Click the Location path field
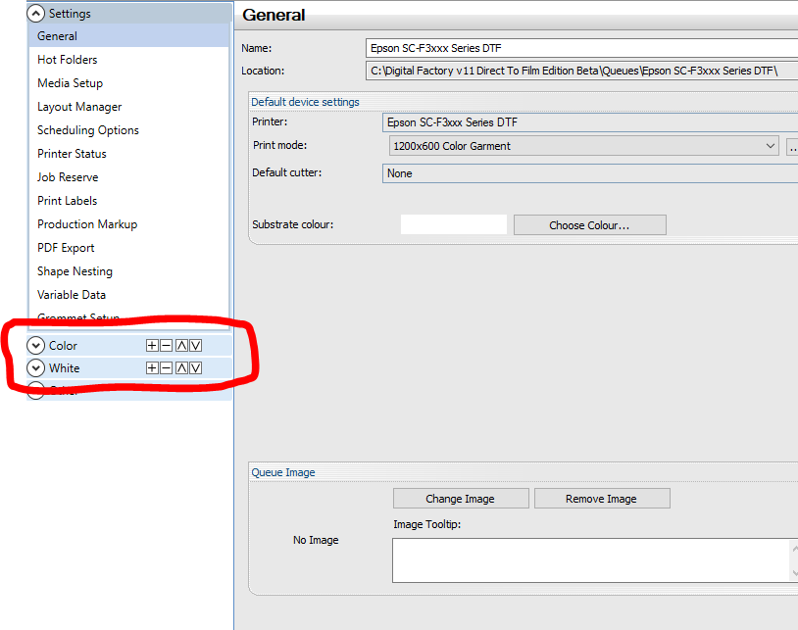This screenshot has width=798, height=630. [x=581, y=71]
